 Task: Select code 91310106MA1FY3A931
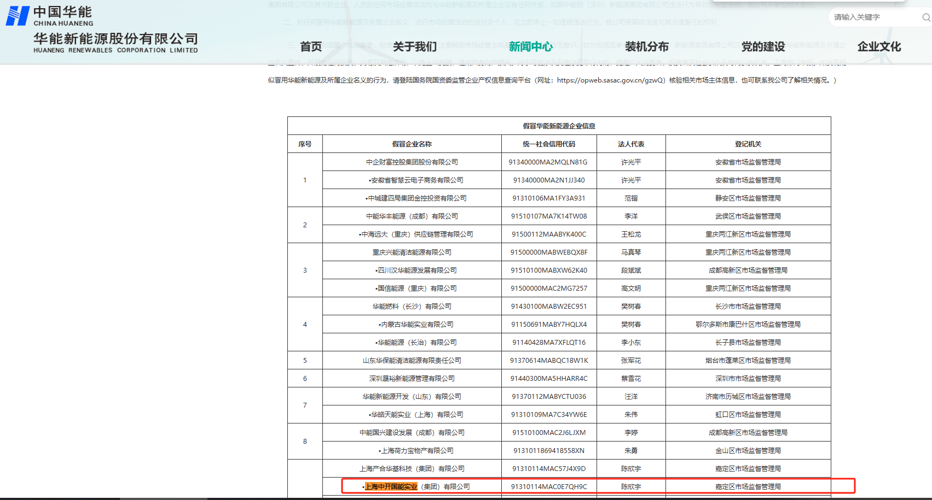point(549,198)
